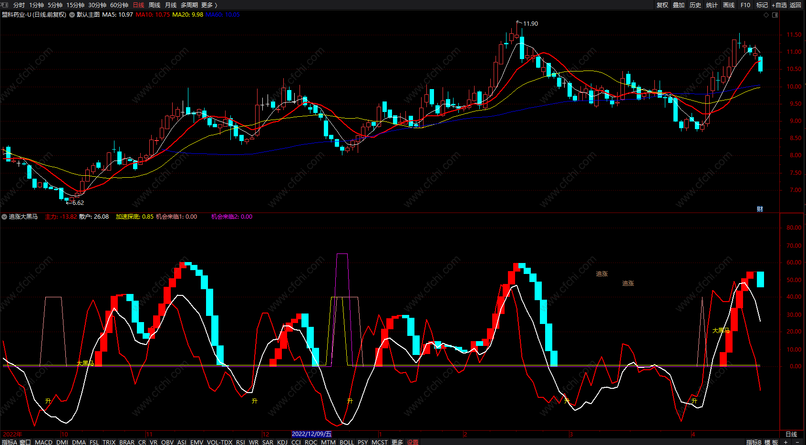Select MACD indicator in bottom bar

(44, 442)
